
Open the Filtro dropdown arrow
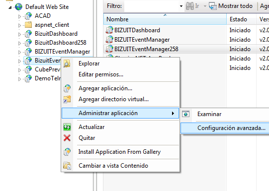[181, 6]
